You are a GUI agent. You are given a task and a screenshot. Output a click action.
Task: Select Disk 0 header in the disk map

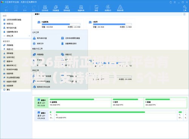(x=42, y=103)
